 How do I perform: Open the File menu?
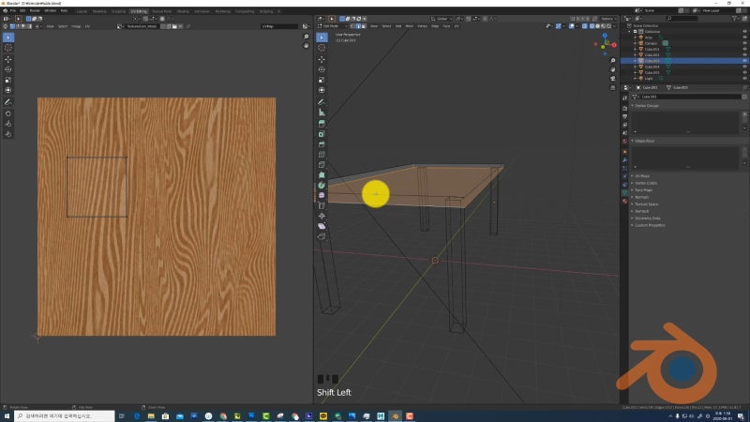13,10
